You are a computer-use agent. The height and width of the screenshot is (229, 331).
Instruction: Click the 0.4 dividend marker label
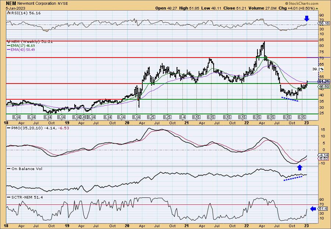click(183, 117)
